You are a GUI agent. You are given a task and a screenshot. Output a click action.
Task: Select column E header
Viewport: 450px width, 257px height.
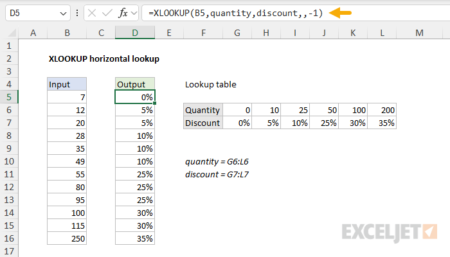(169, 33)
